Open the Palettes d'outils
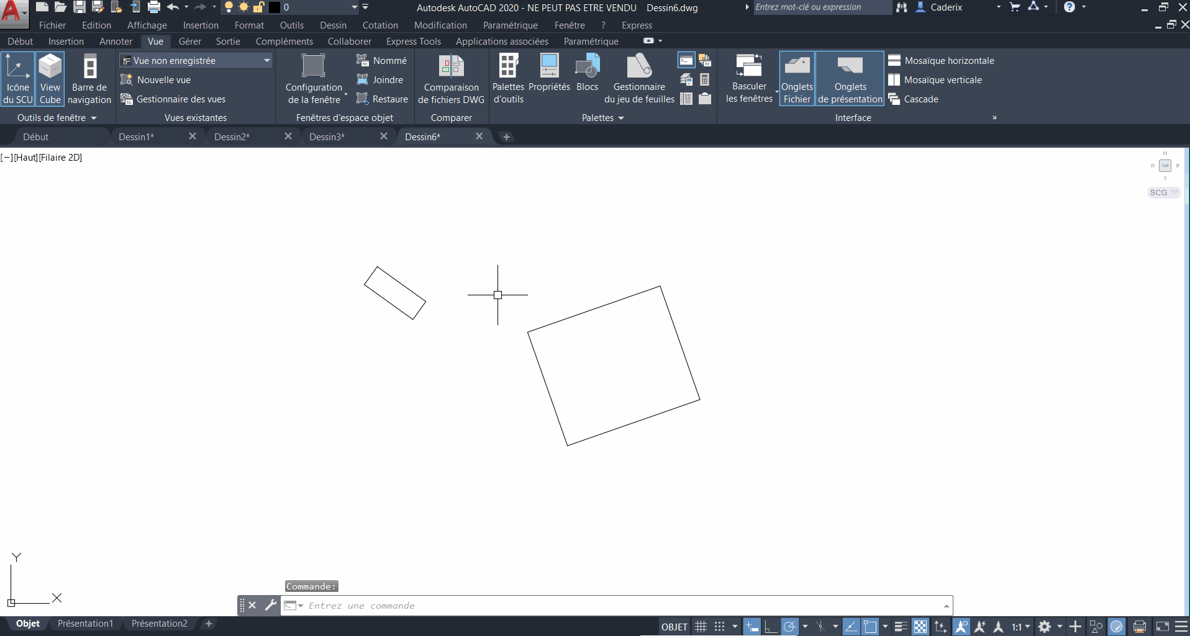 pos(508,78)
